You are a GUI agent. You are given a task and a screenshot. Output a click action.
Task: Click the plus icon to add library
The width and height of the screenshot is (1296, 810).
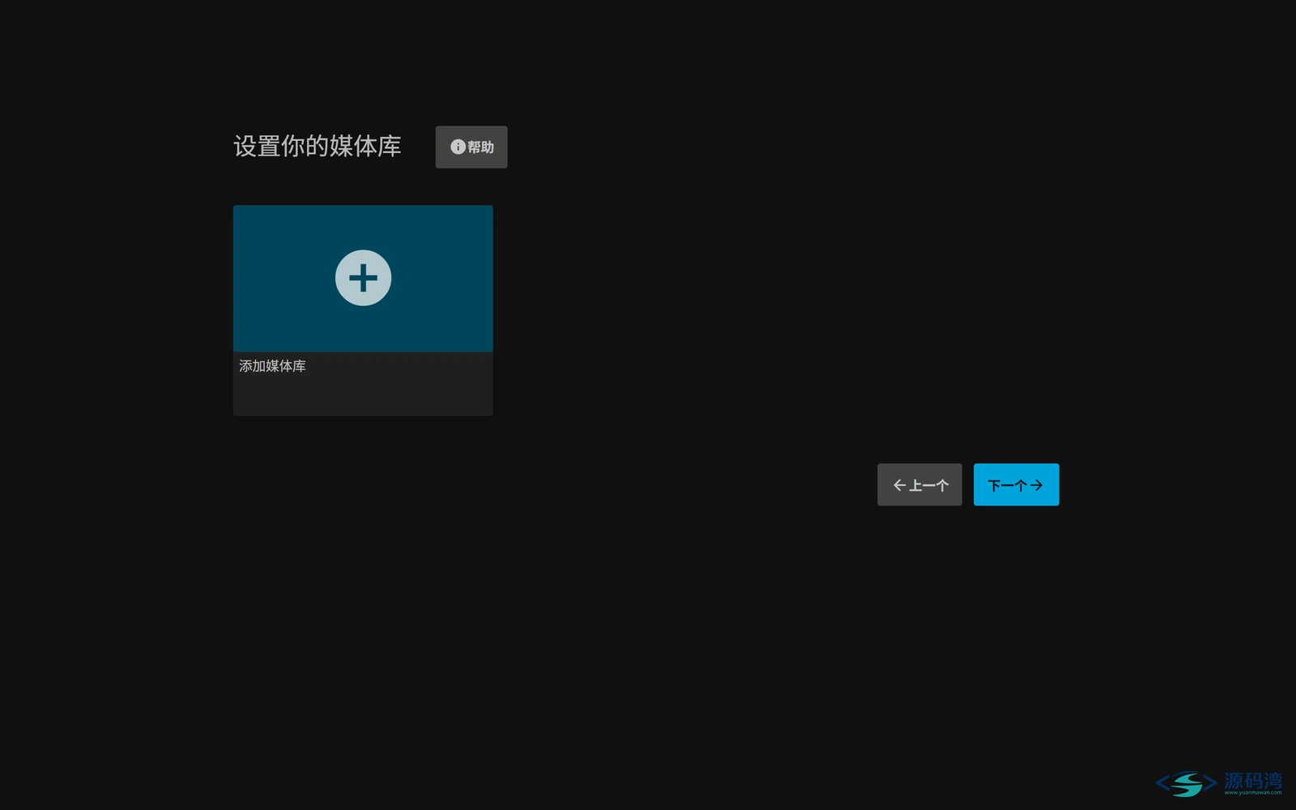pyautogui.click(x=363, y=278)
